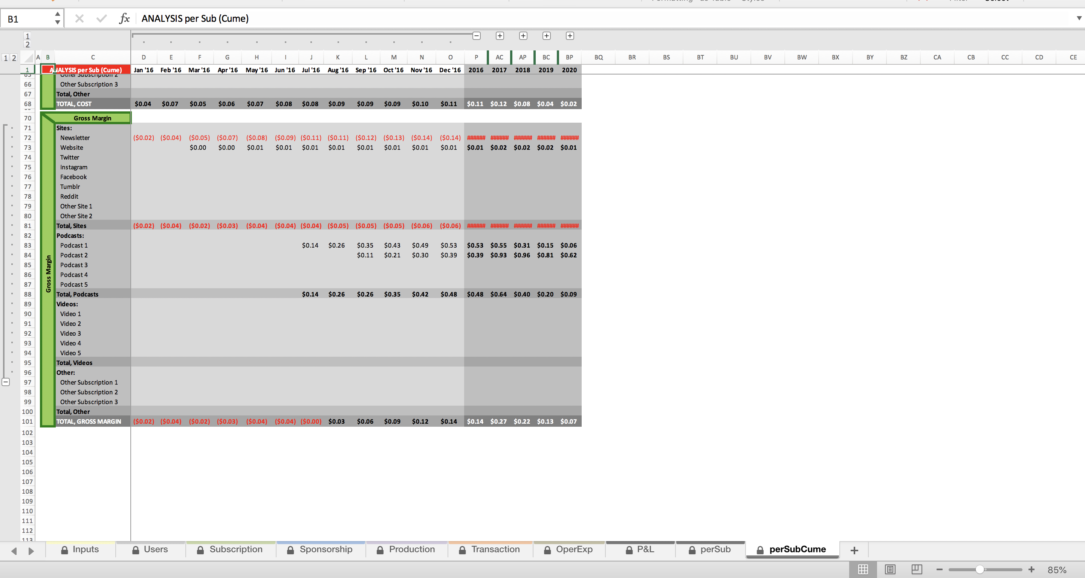Screen dimensions: 1085x578
Task: Expand the 2019 column group
Action: coord(546,36)
